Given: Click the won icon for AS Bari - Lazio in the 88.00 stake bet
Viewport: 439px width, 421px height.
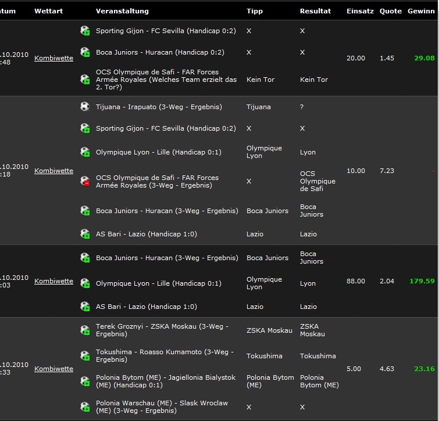Looking at the screenshot, I should 85,307.
